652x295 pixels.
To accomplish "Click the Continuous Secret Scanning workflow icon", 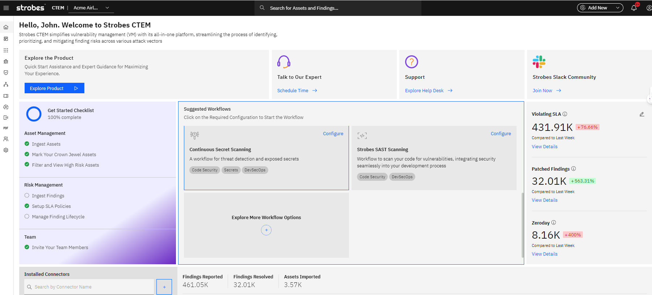I will click(x=194, y=135).
